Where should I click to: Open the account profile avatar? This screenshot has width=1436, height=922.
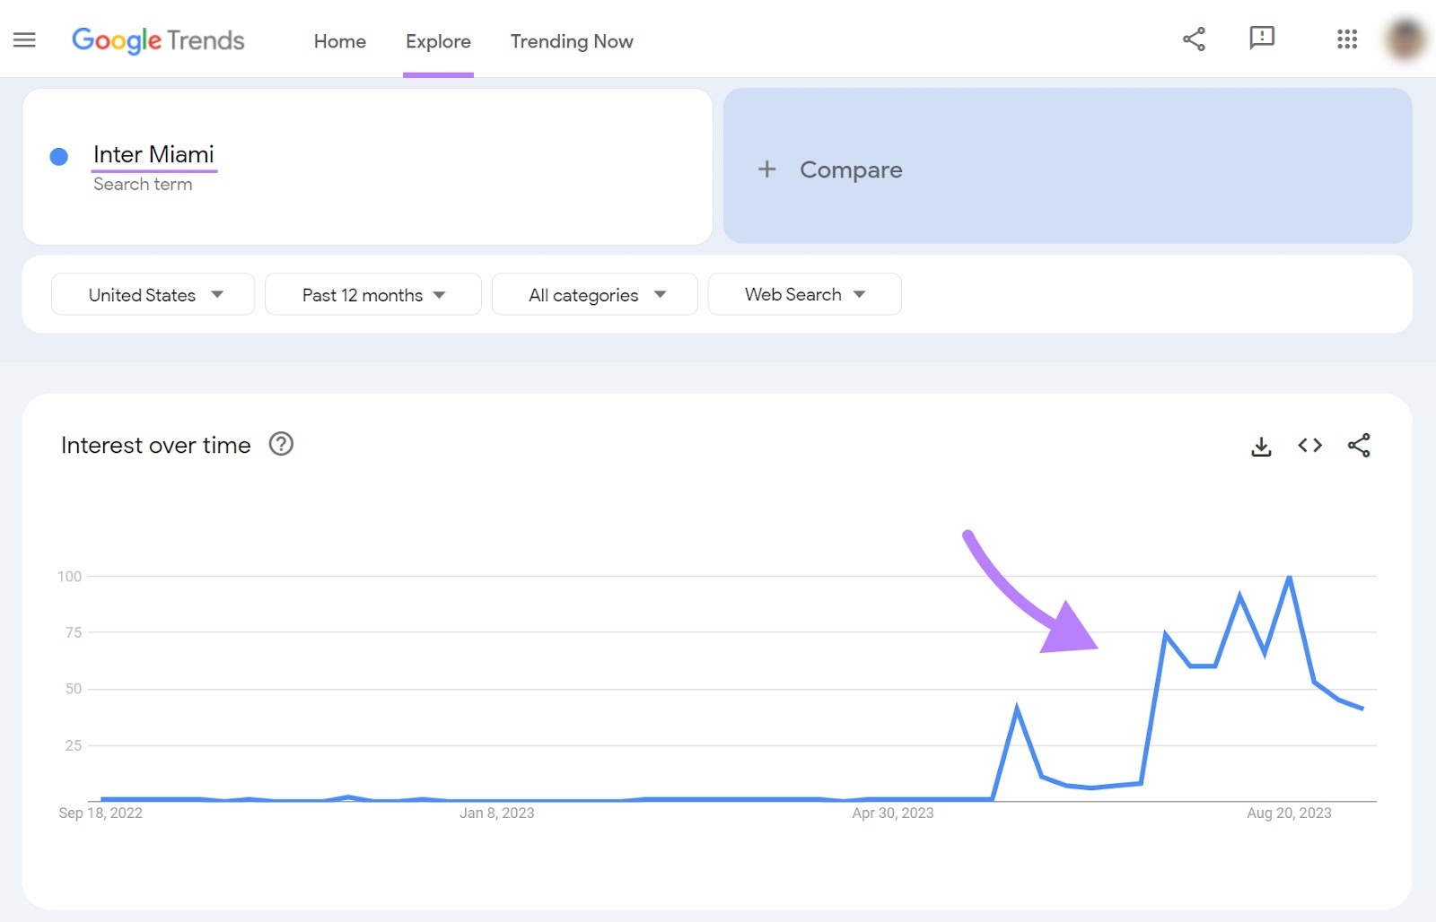click(1405, 39)
